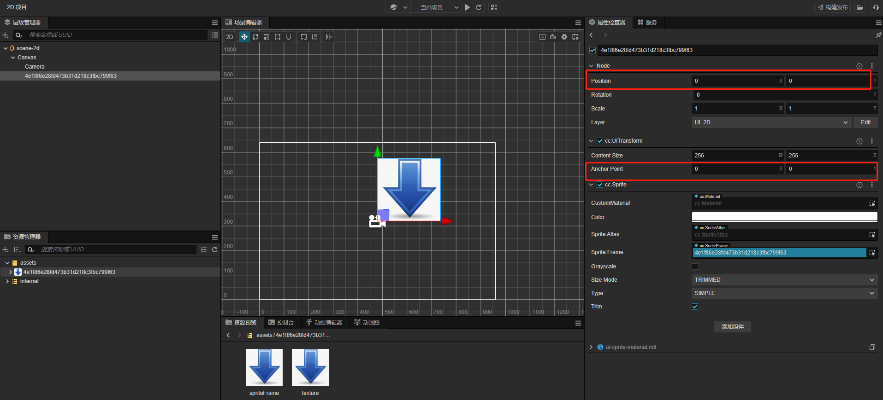
Task: Click the refresh preview icon
Action: point(479,7)
